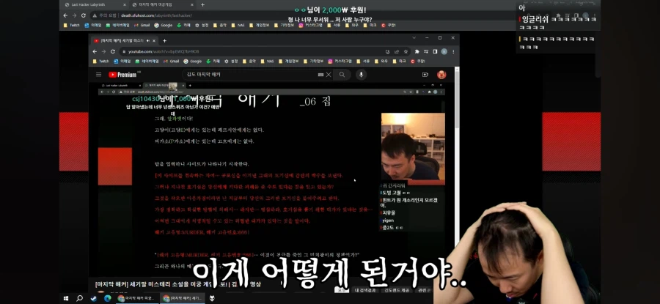Toggle Chrome side panel icon
660x304 pixels.
point(435,51)
